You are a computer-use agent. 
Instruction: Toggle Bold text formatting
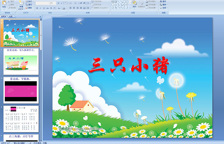click(x=36, y=8)
